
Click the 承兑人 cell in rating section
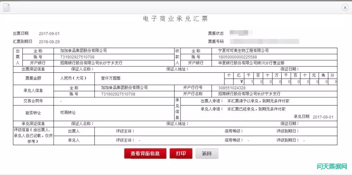tap(74, 140)
